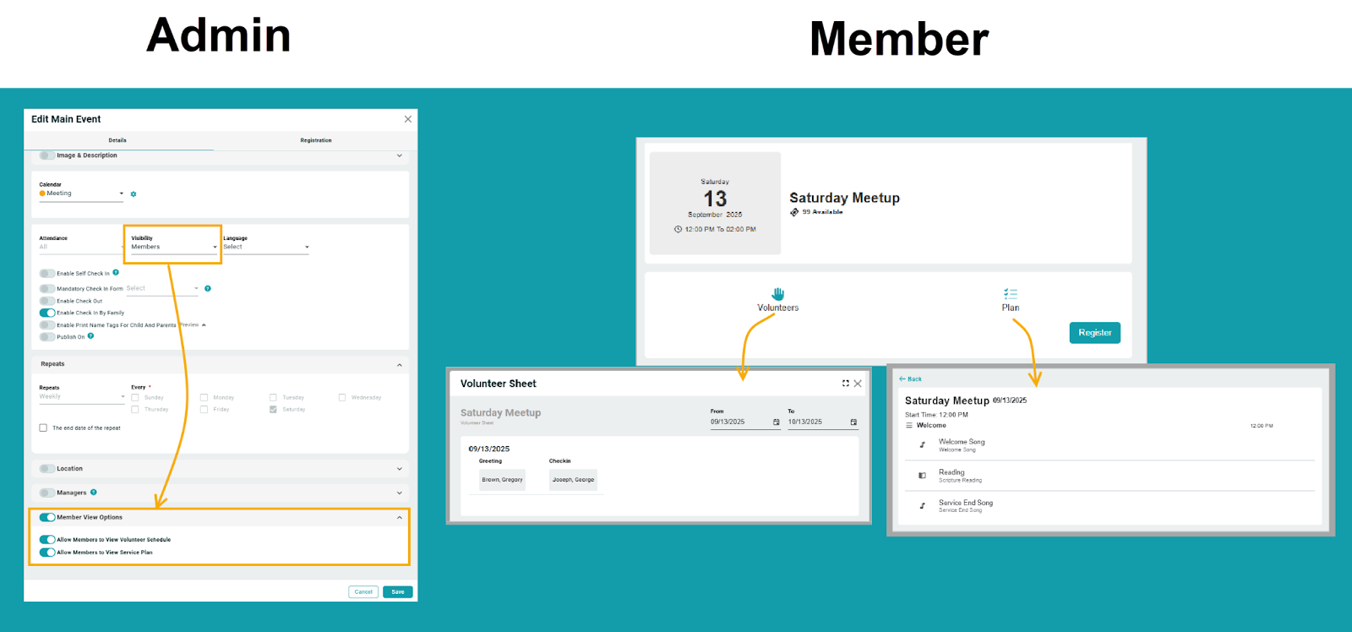Image resolution: width=1352 pixels, height=632 pixels.
Task: Open the Plan checklist icon
Action: tap(1011, 294)
